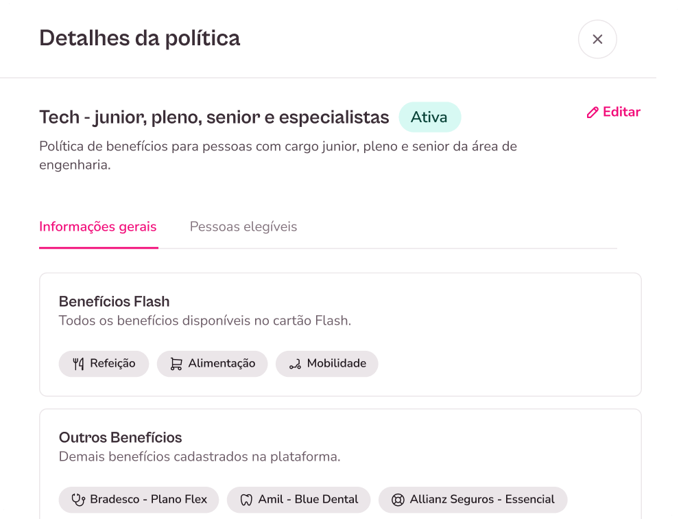Click the Ativa status badge
Screen dimensions: 681x519
[429, 117]
